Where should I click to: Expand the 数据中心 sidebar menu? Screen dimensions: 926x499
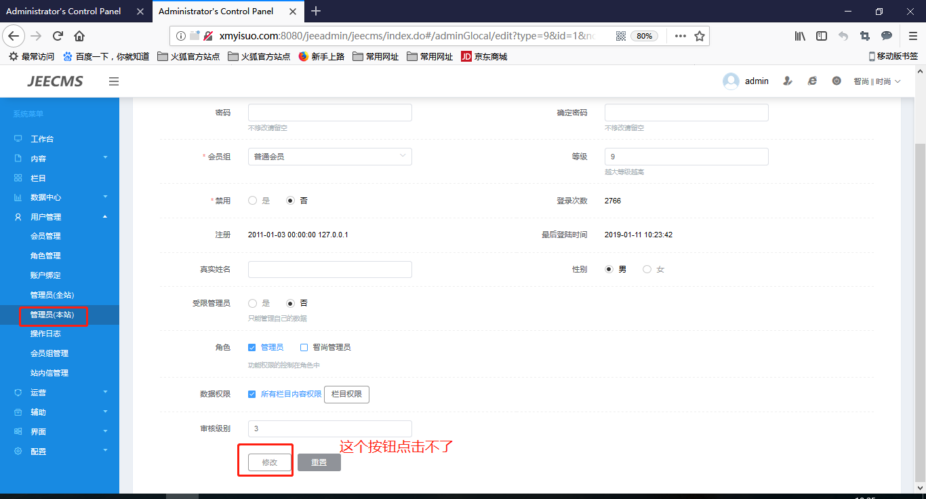(60, 197)
